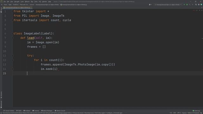Screen dimensions: 203x114
Task: Open the Bookmarks tool window sidebar button
Action: pyautogui.click(x=1, y=104)
